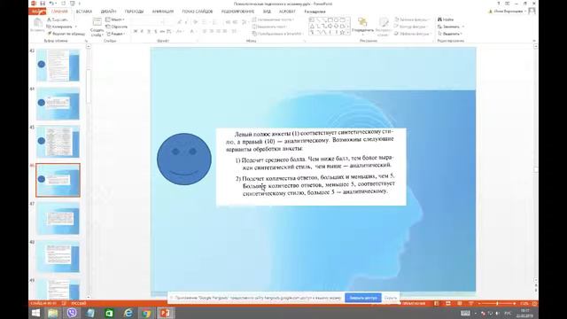Click the slideshow view icon in status bar
The image size is (567, 319).
pos(470,303)
